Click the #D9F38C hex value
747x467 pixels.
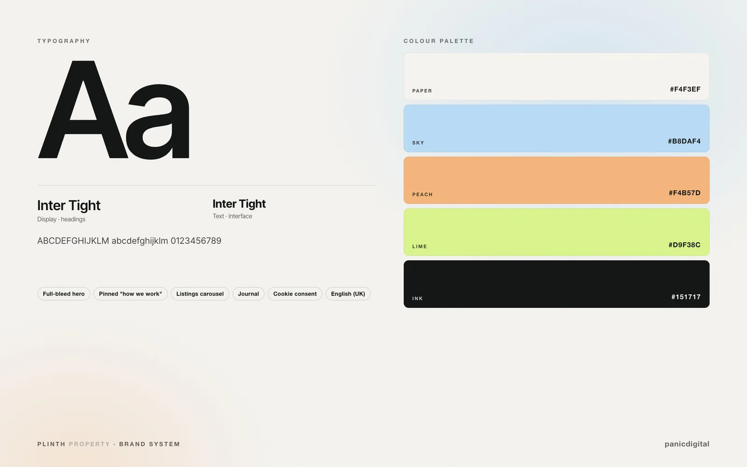pos(684,245)
